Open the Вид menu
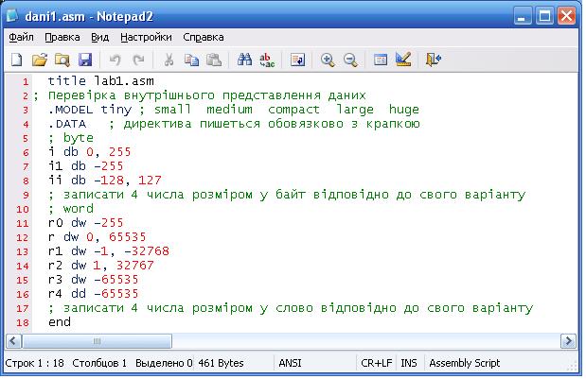The width and height of the screenshot is (586, 379). [x=99, y=37]
